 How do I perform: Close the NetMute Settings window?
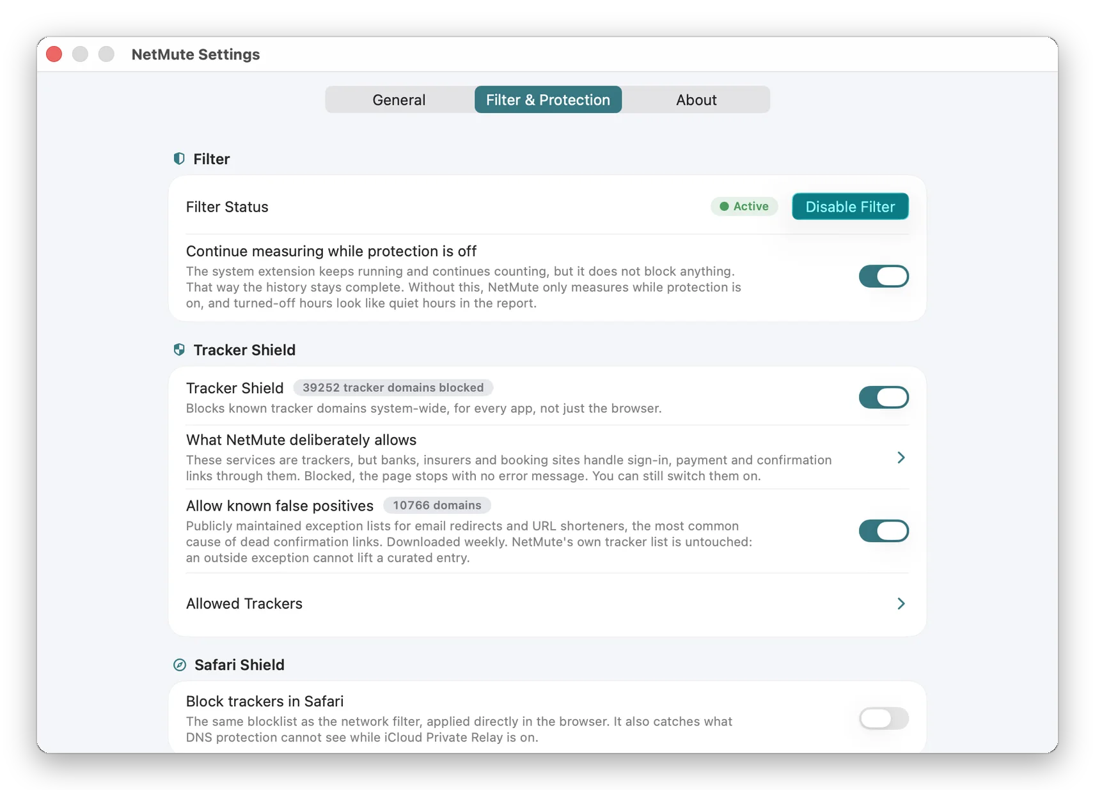click(x=54, y=54)
